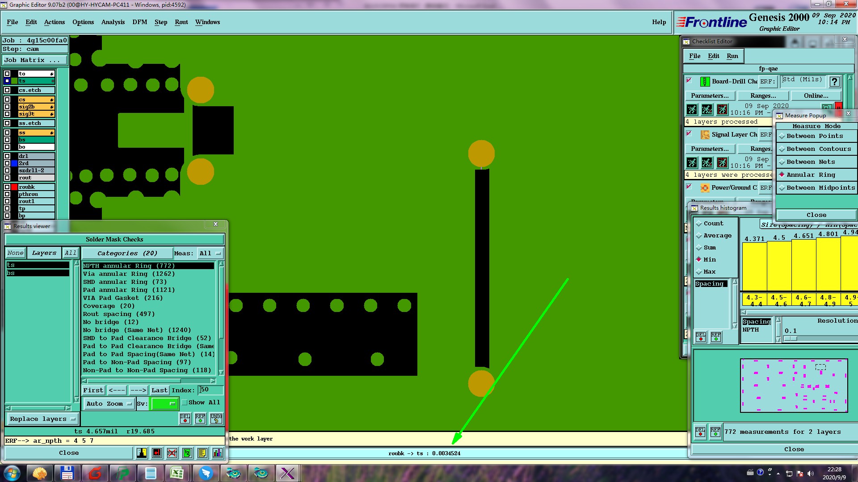Viewport: 858px width, 482px height.
Task: Click the question mark help icon
Action: point(834,81)
